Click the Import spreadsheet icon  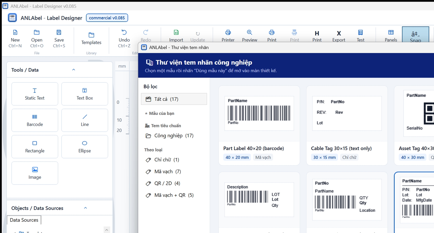point(176,32)
